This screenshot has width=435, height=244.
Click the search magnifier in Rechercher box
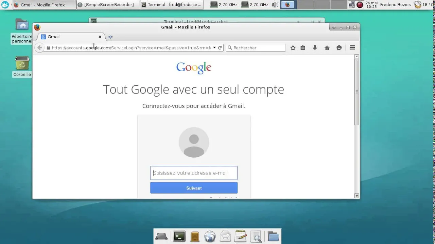coord(229,48)
